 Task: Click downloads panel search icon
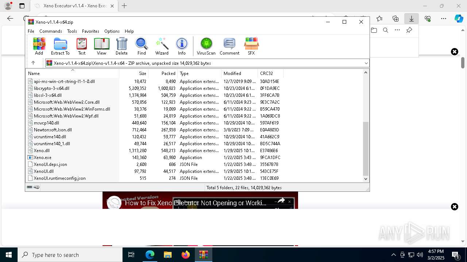(x=386, y=30)
